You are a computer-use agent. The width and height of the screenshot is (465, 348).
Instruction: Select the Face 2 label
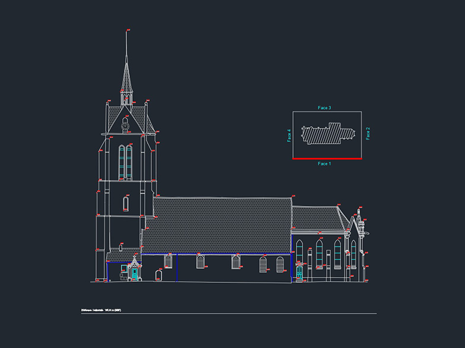(368, 134)
